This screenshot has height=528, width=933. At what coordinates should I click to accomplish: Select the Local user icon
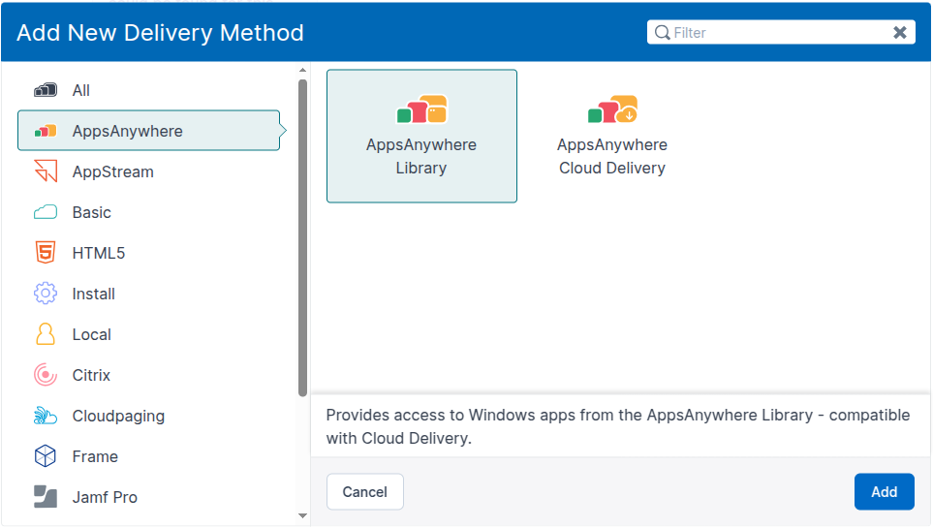click(x=46, y=334)
